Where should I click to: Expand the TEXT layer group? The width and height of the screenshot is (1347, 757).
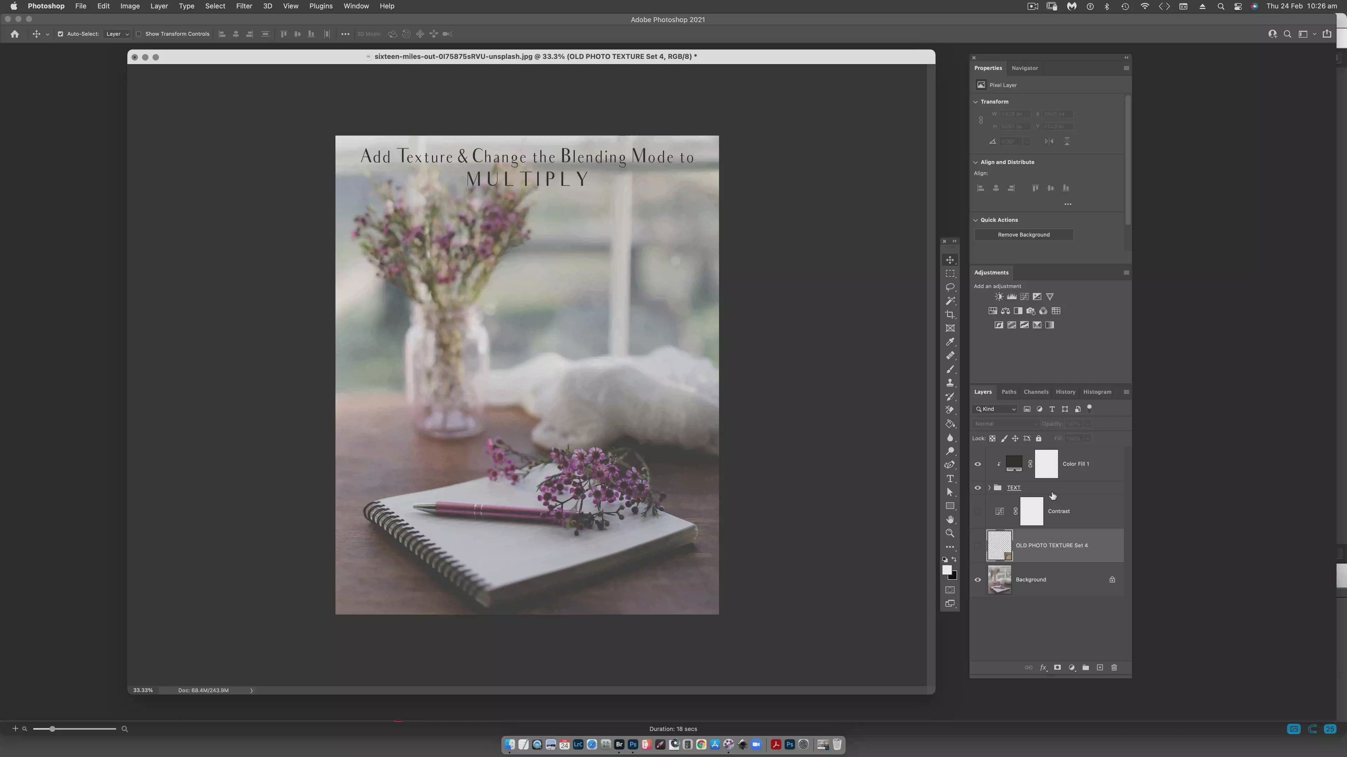989,487
